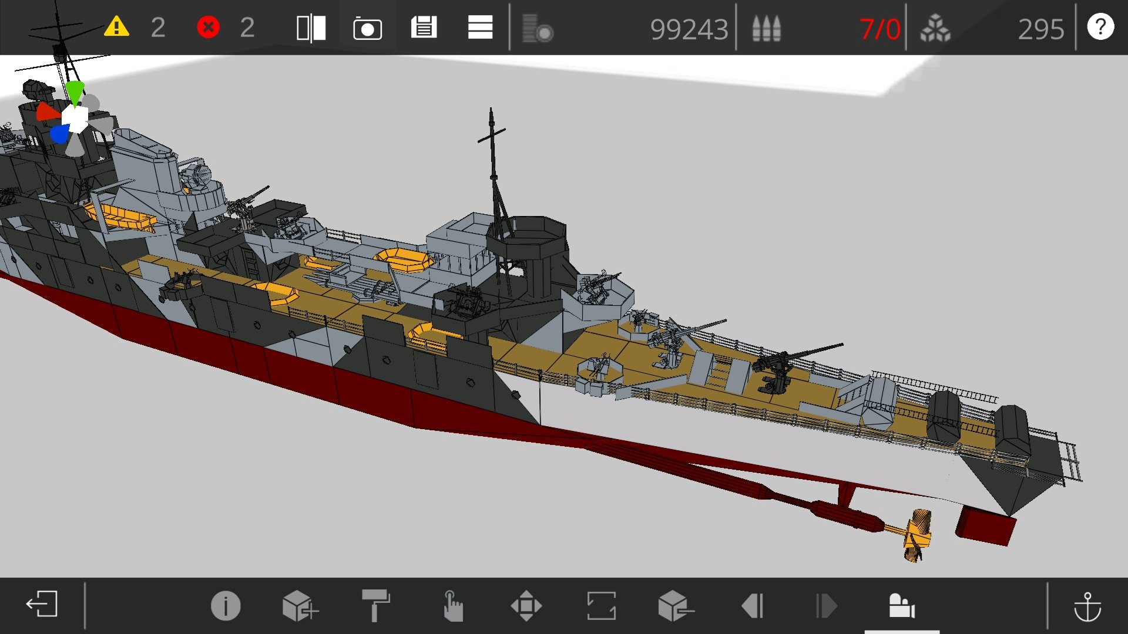The height and width of the screenshot is (634, 1128).
Task: Click the ammunition shells icon
Action: [767, 28]
